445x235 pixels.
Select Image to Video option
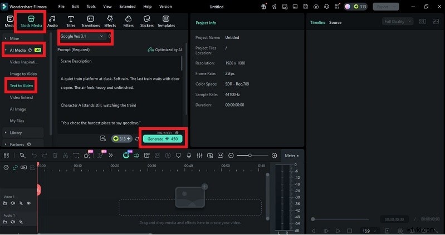click(23, 74)
